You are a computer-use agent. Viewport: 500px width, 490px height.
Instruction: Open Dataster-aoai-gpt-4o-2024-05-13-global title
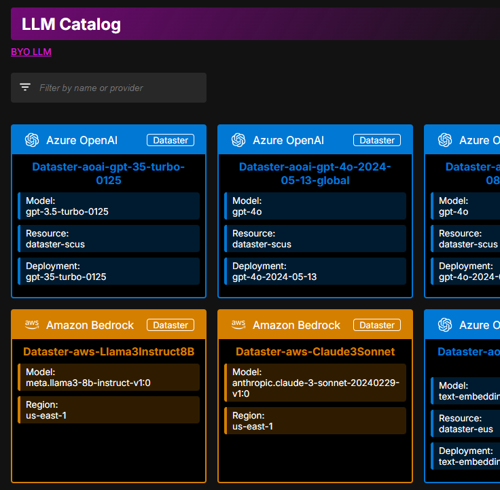pos(315,173)
